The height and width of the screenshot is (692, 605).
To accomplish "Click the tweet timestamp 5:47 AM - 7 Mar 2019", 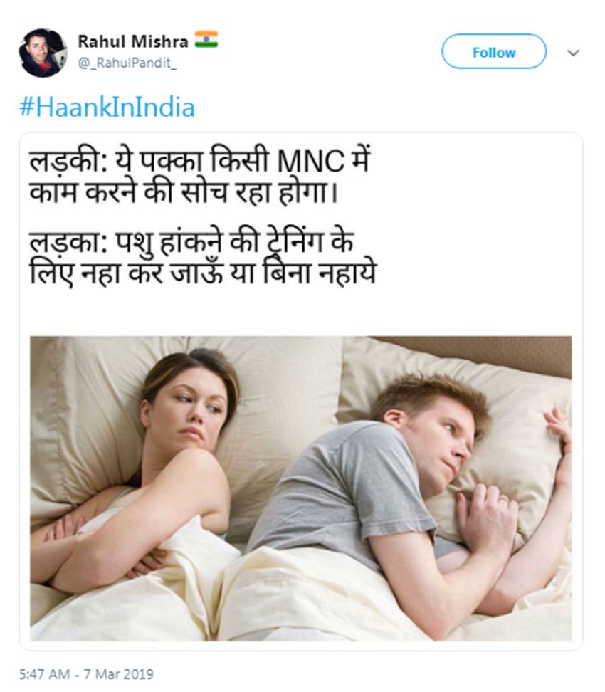I will (87, 674).
